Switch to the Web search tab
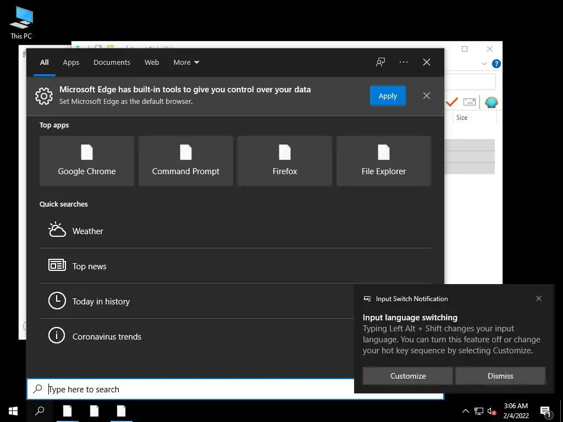This screenshot has height=422, width=563. point(152,62)
